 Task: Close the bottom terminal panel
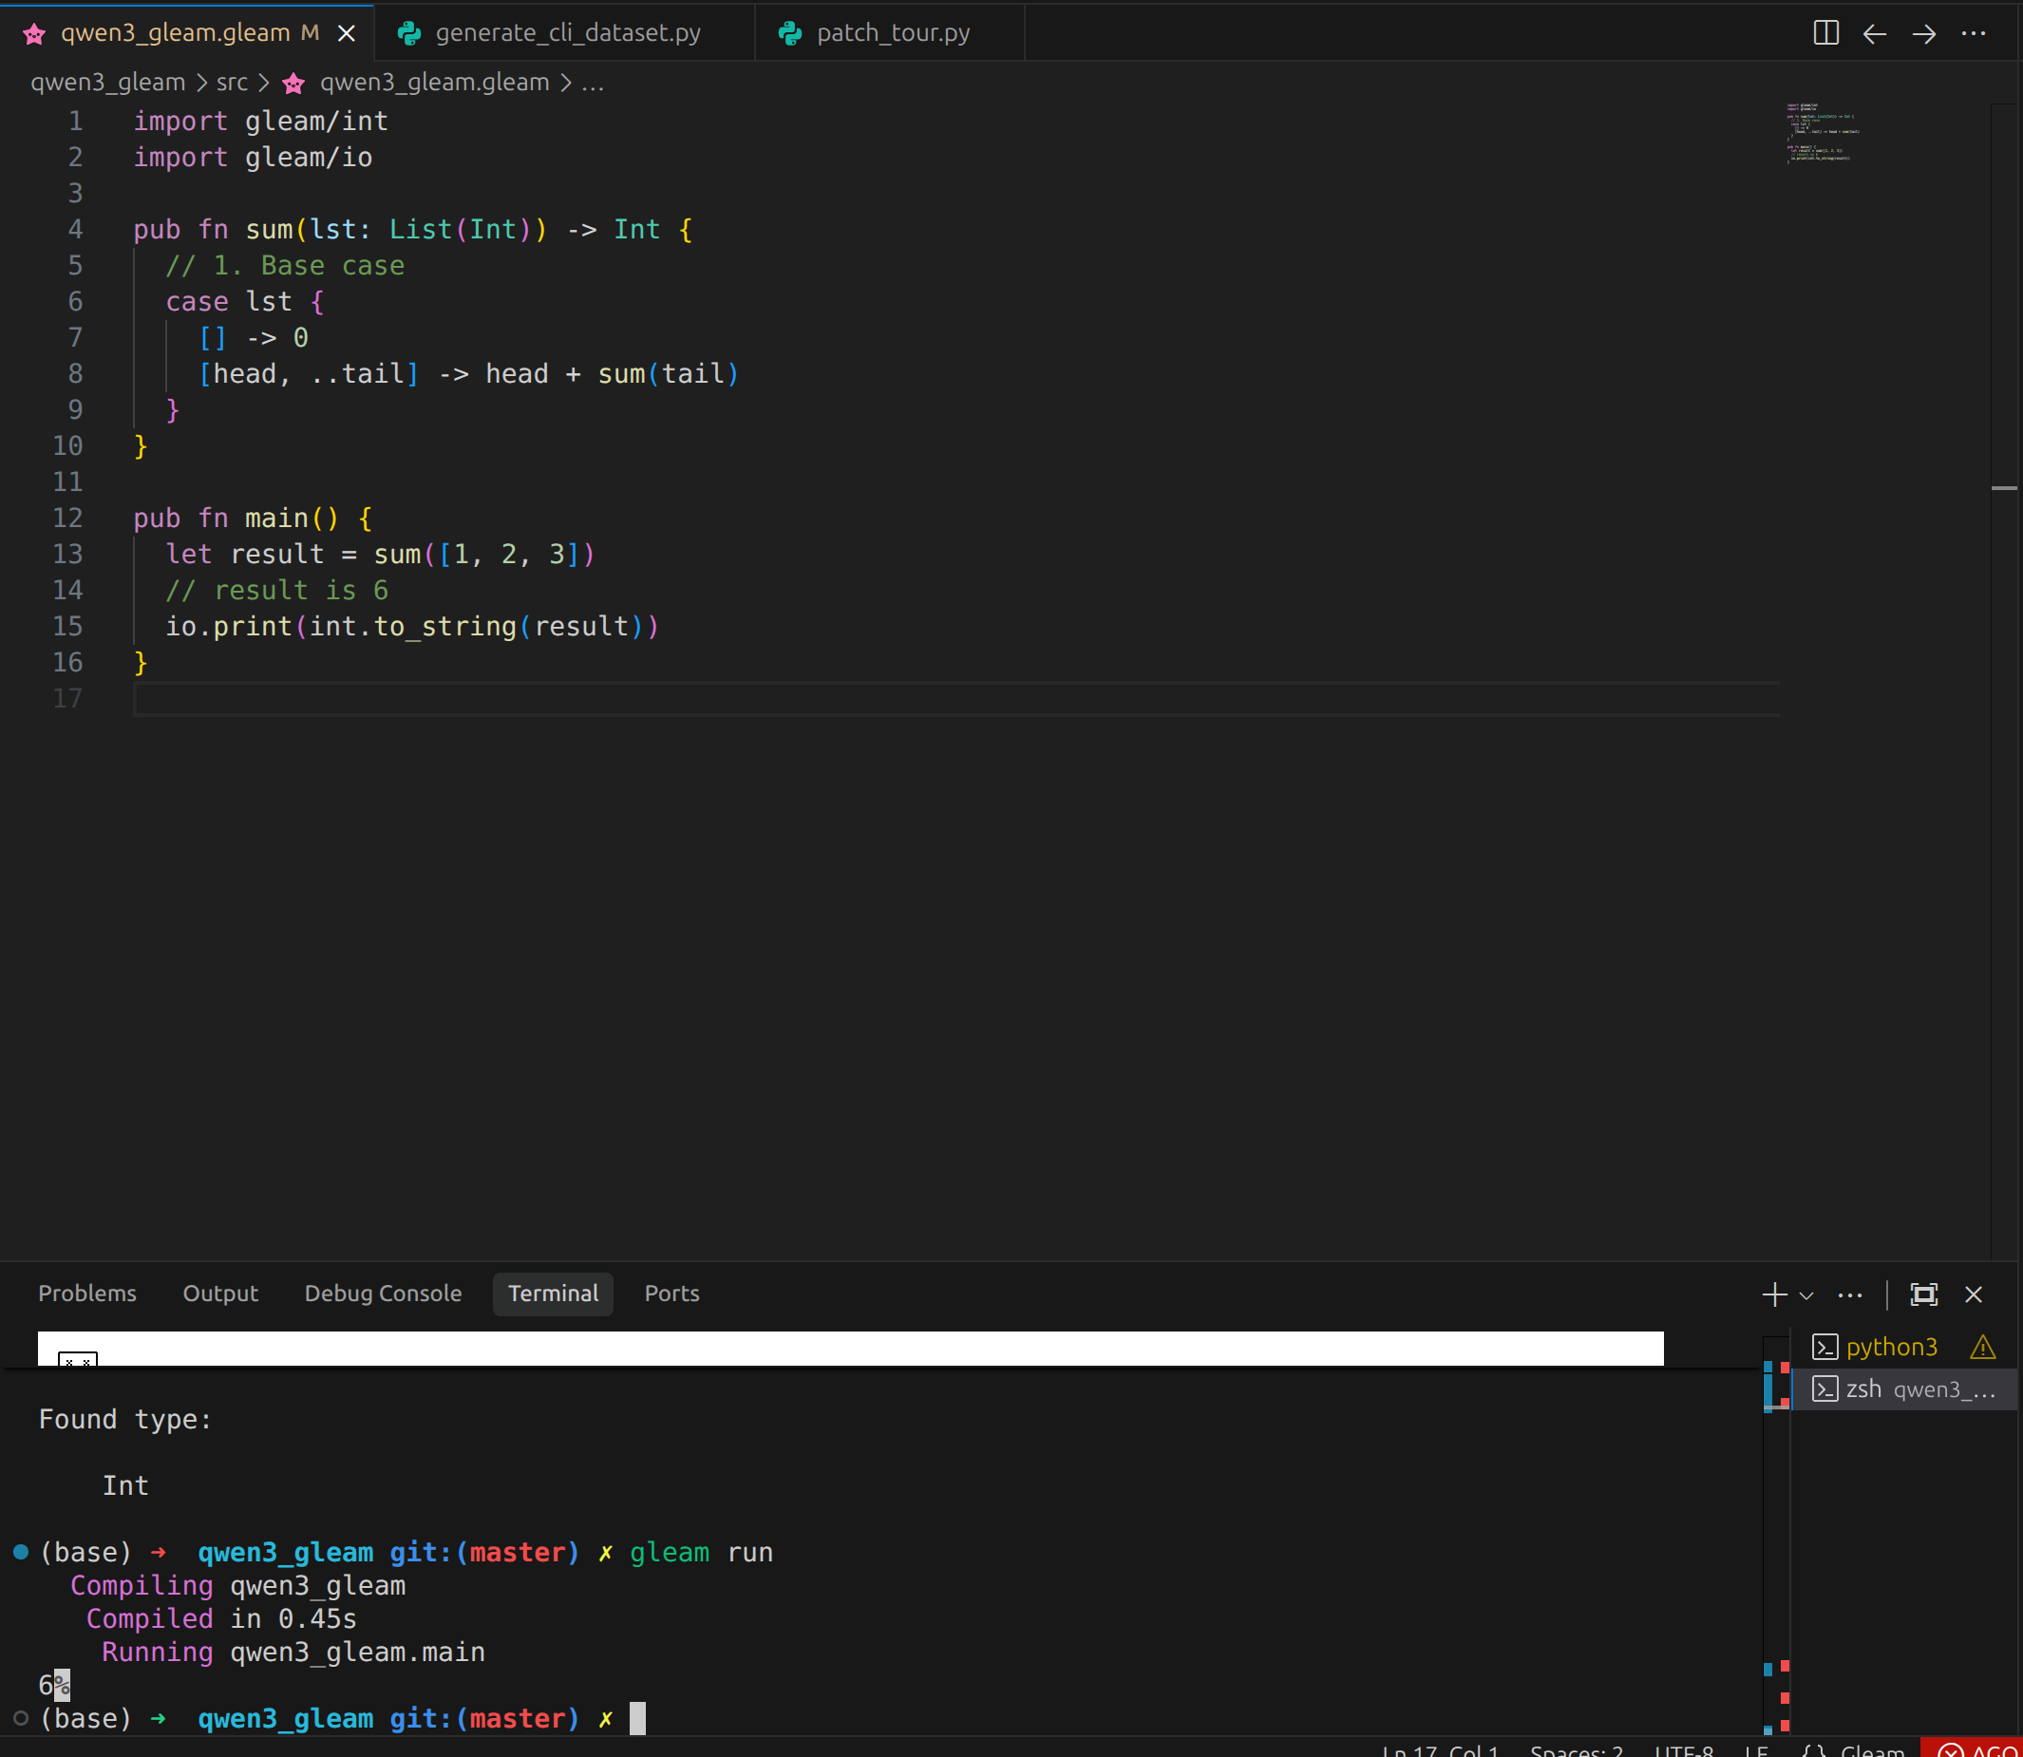1973,1294
